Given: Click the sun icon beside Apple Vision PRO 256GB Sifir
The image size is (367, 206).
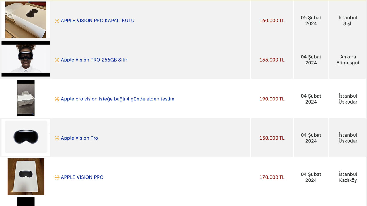Looking at the screenshot, I should pyautogui.click(x=57, y=60).
